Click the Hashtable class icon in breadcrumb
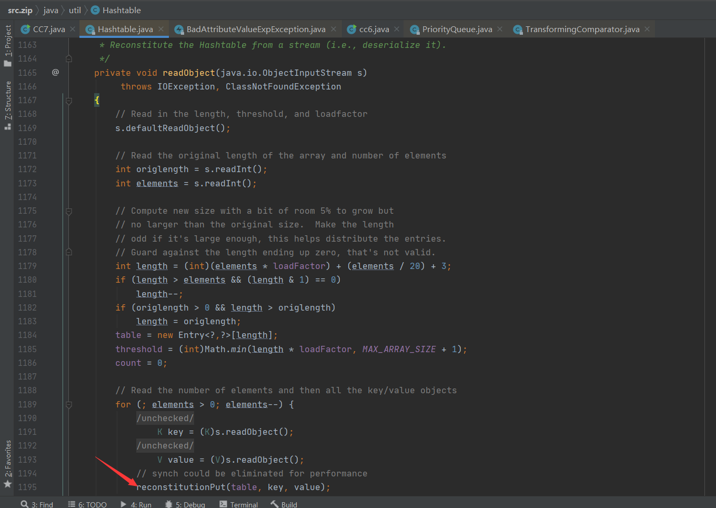 95,10
